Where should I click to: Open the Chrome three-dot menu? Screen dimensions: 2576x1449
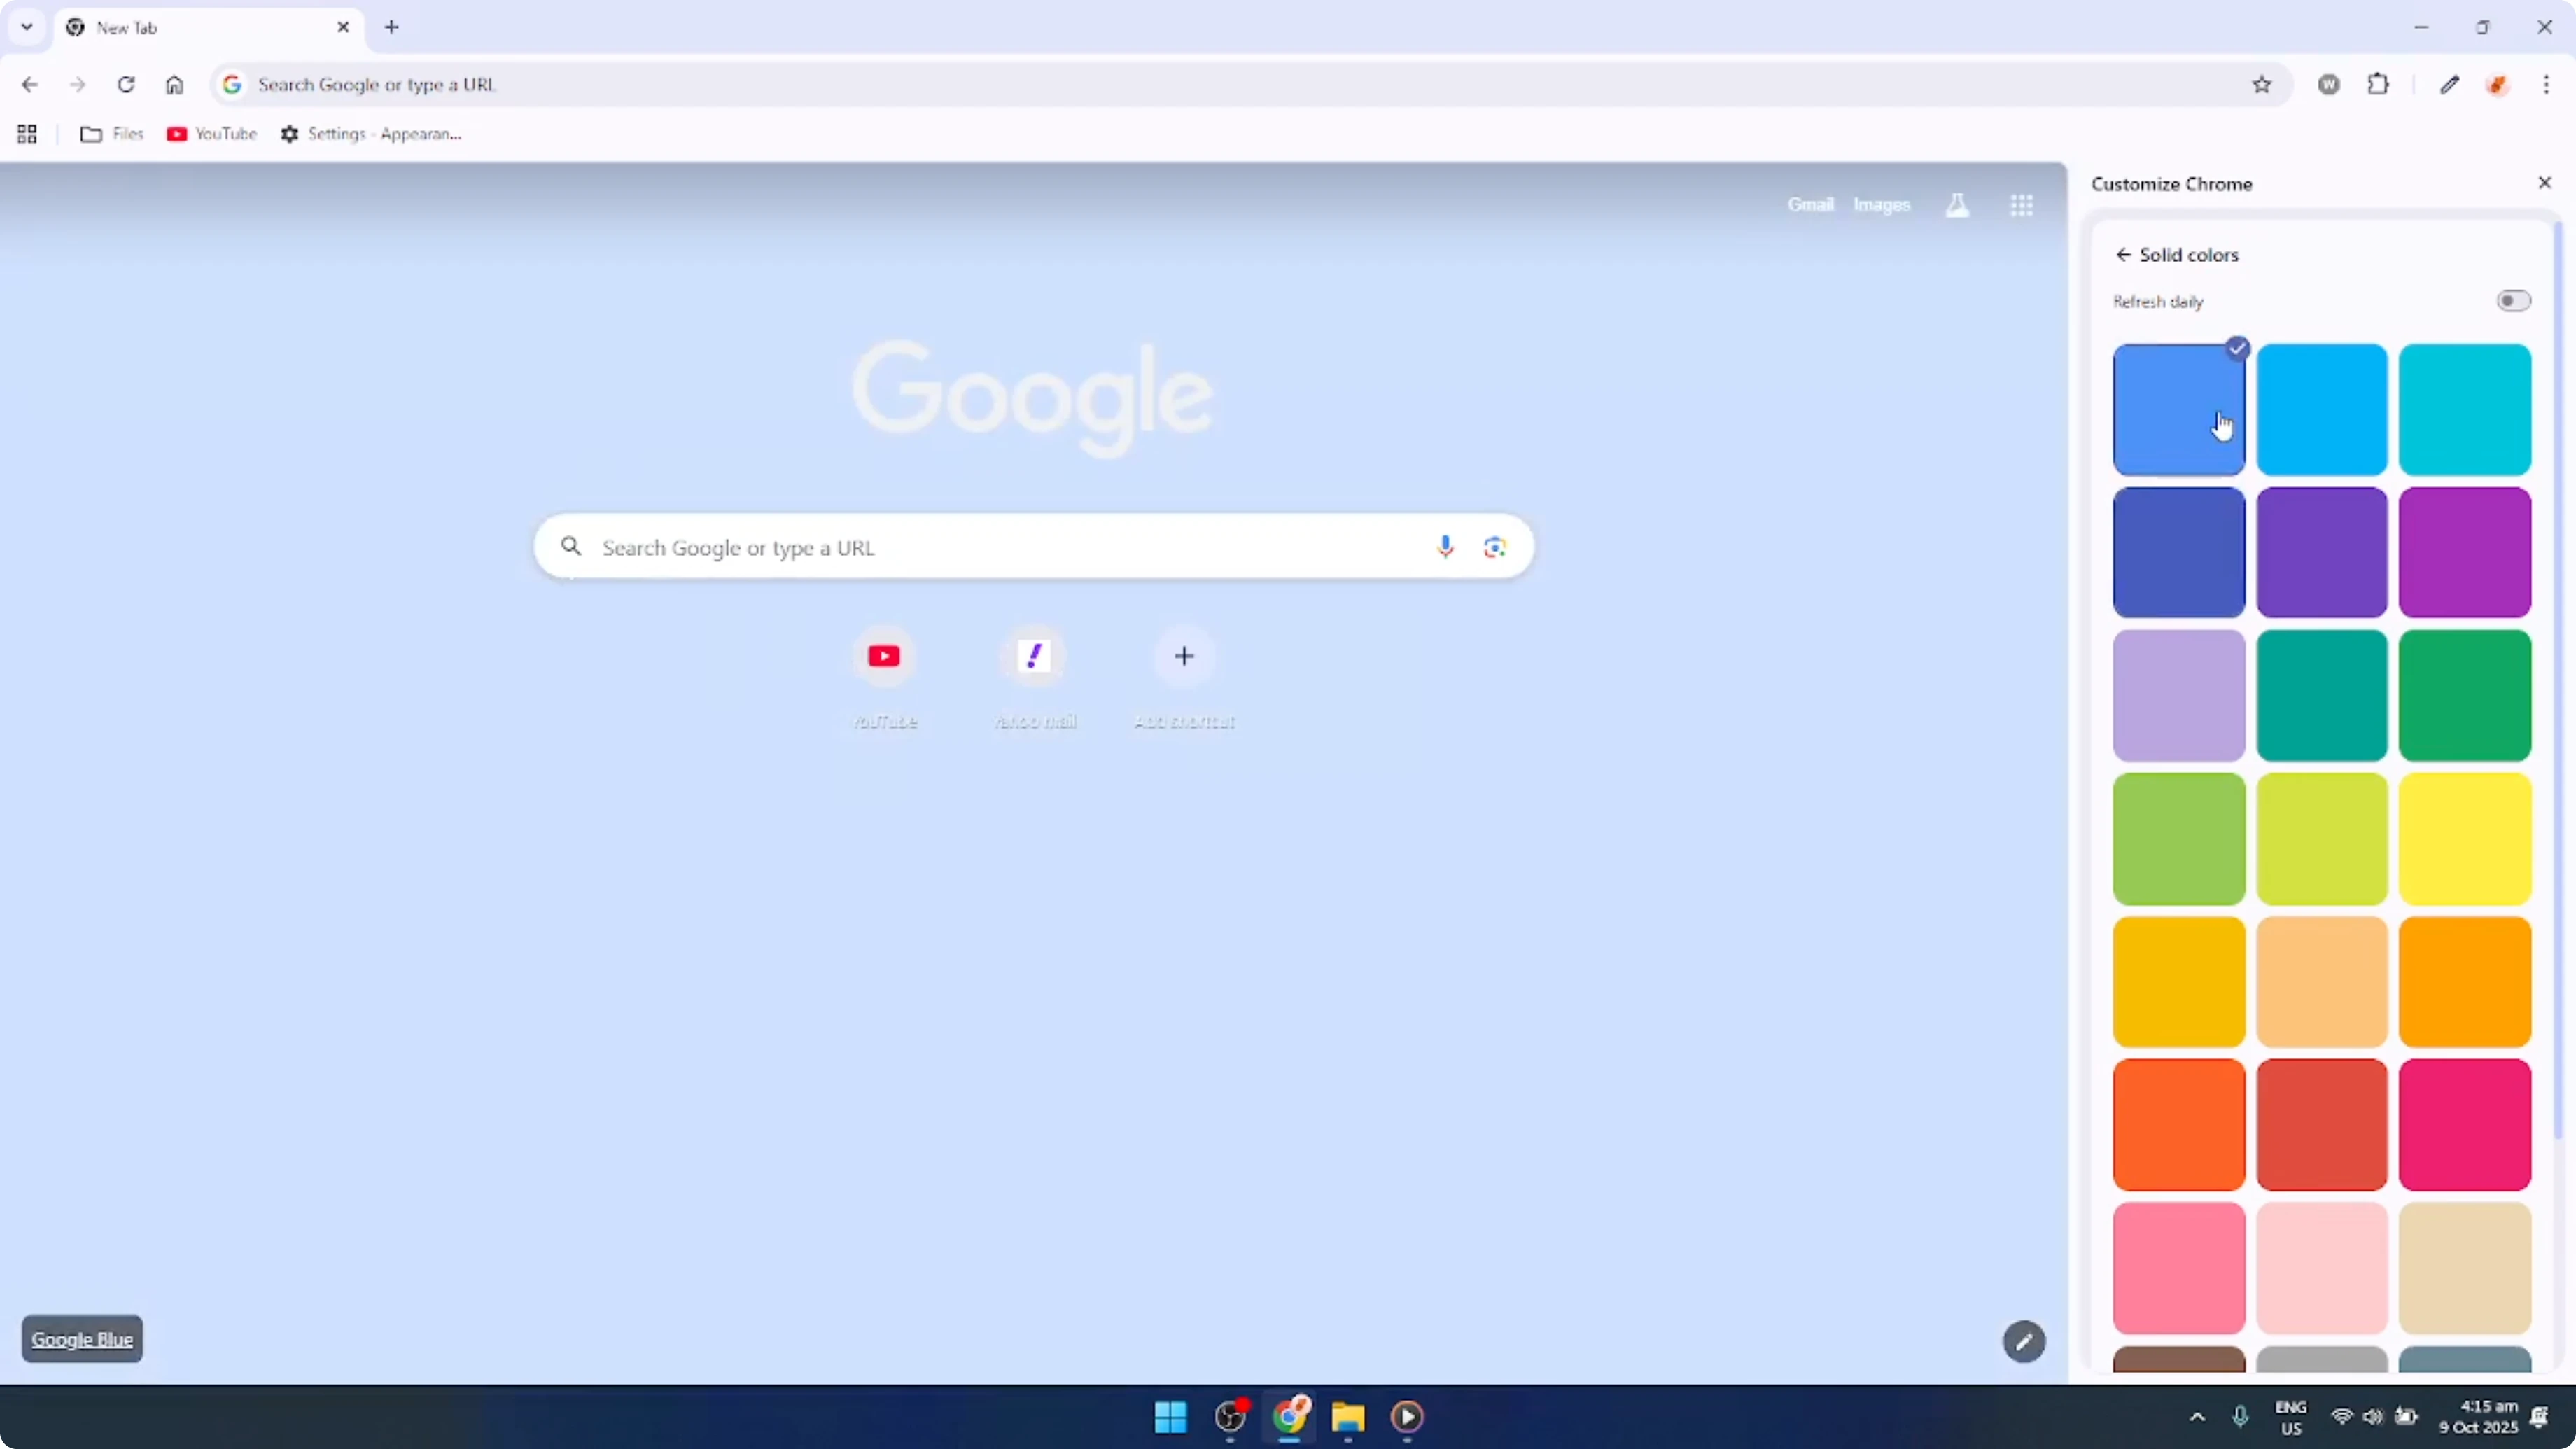2548,84
